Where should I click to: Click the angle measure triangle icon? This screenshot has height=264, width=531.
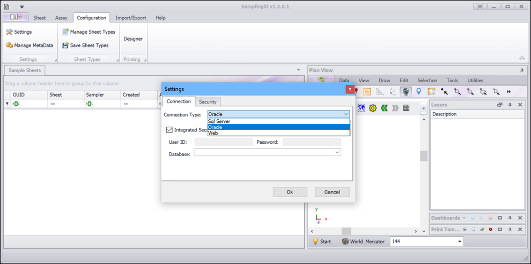tap(380, 91)
